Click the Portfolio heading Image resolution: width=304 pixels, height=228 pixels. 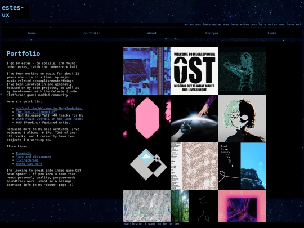coord(23,53)
